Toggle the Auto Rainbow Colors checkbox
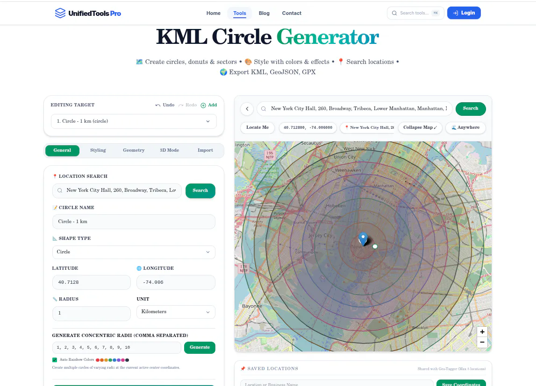Screen dimensions: 536x386 (x=55, y=360)
